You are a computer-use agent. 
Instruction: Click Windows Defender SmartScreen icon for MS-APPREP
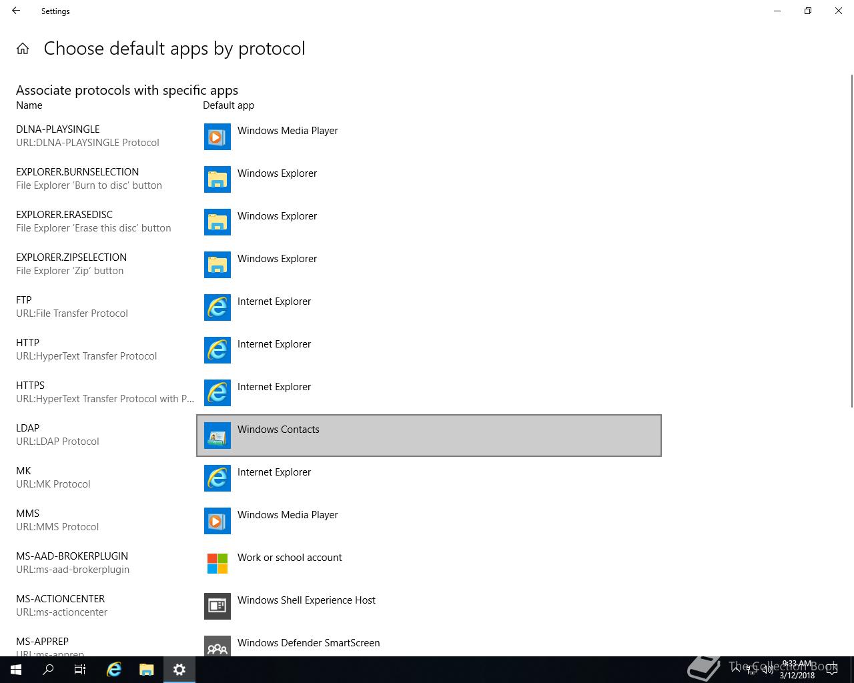click(x=217, y=646)
